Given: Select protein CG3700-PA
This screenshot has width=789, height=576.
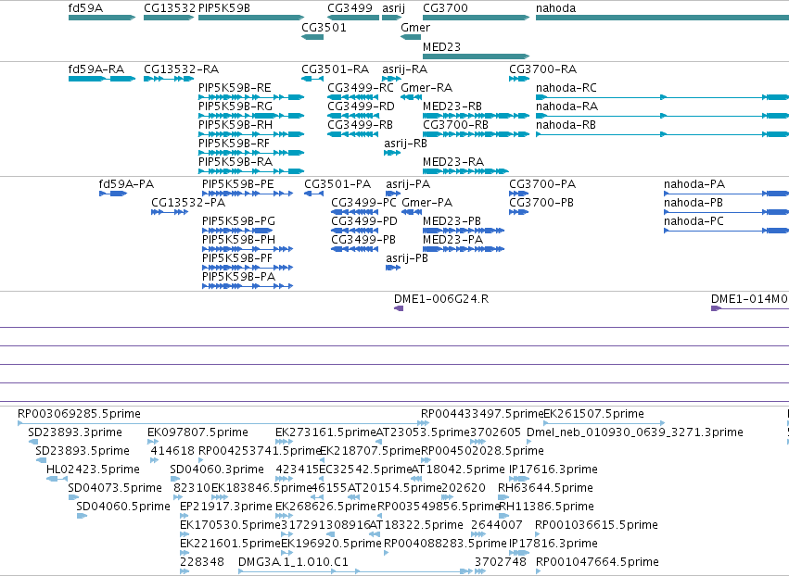Looking at the screenshot, I should pyautogui.click(x=542, y=184).
